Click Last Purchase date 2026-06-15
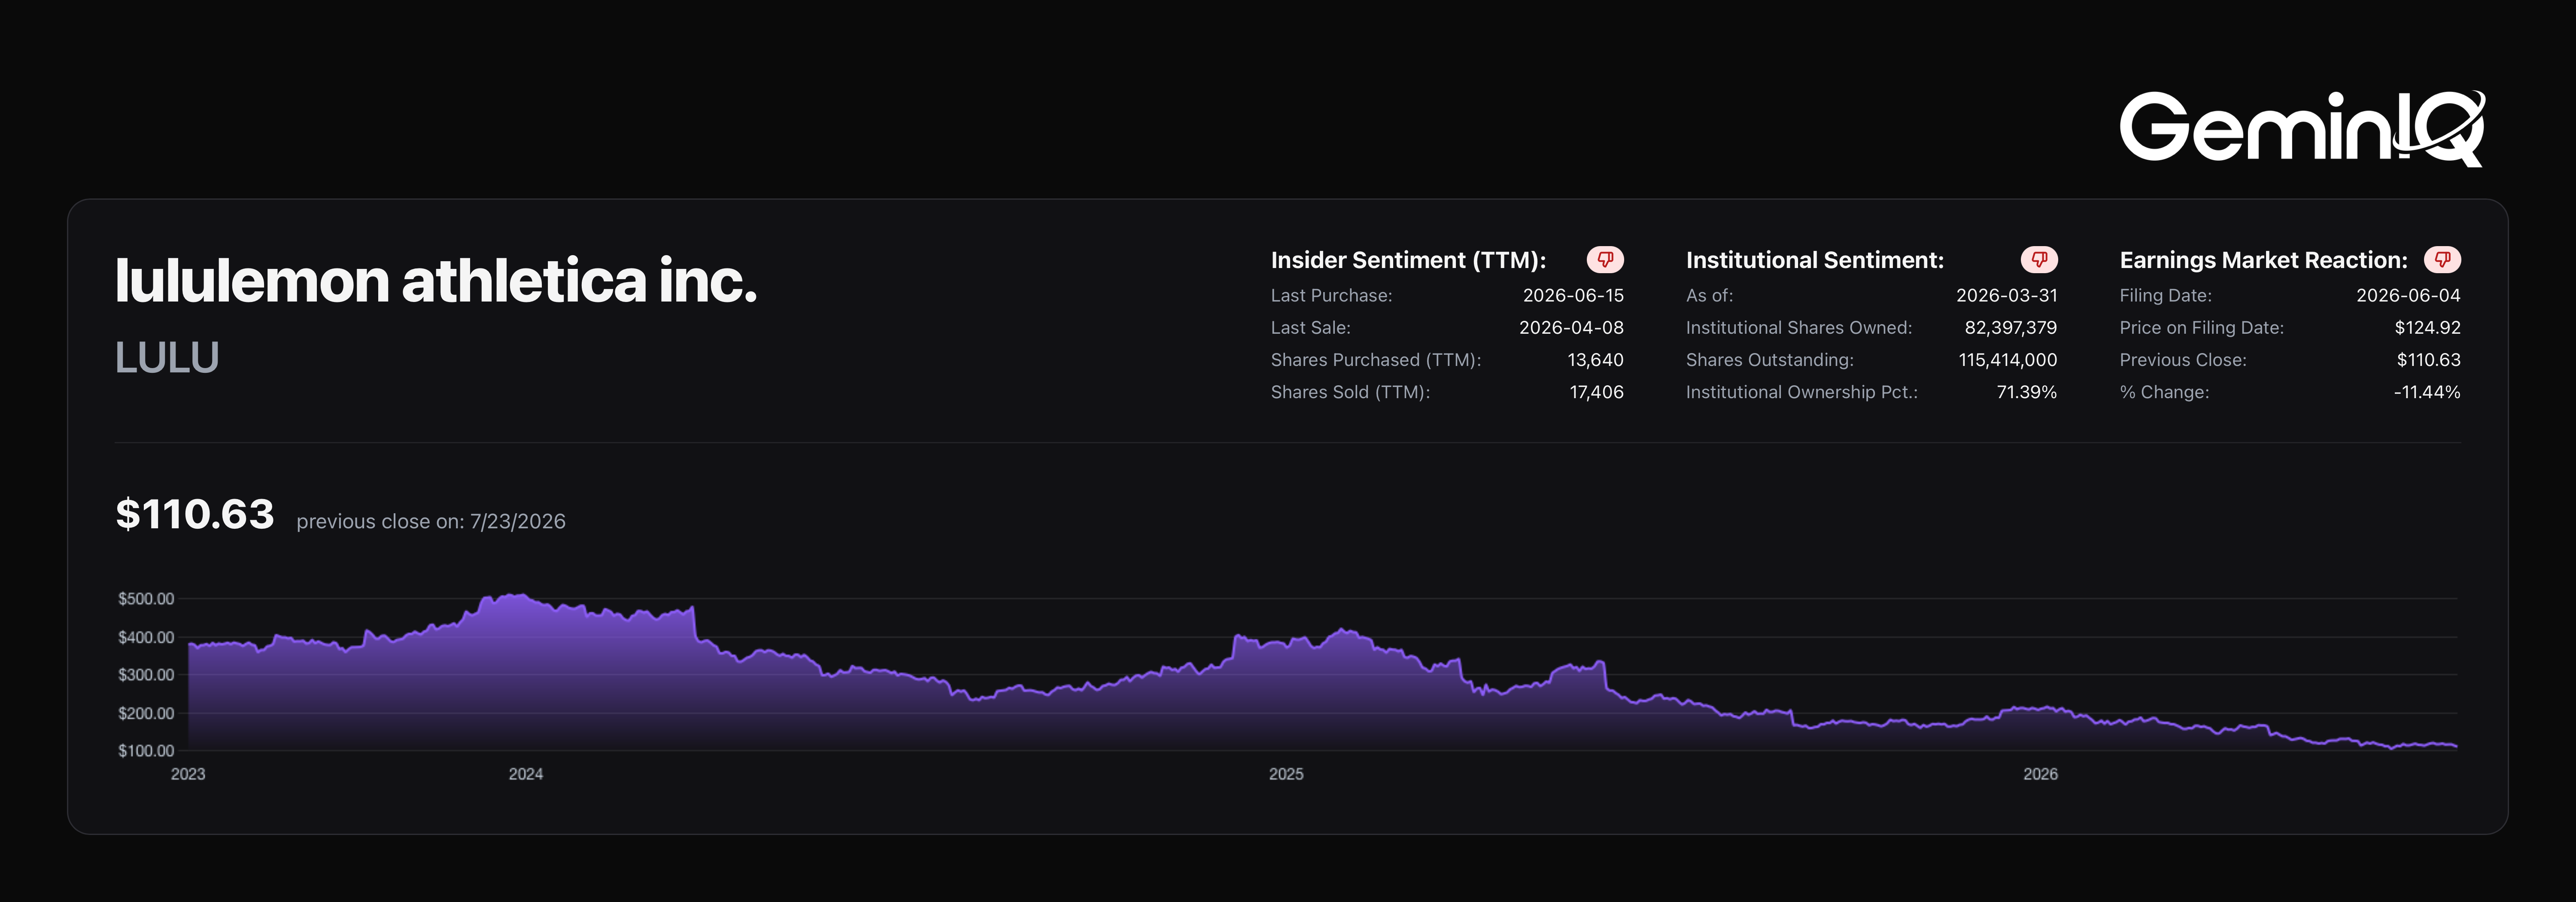This screenshot has height=902, width=2576. (x=1573, y=295)
